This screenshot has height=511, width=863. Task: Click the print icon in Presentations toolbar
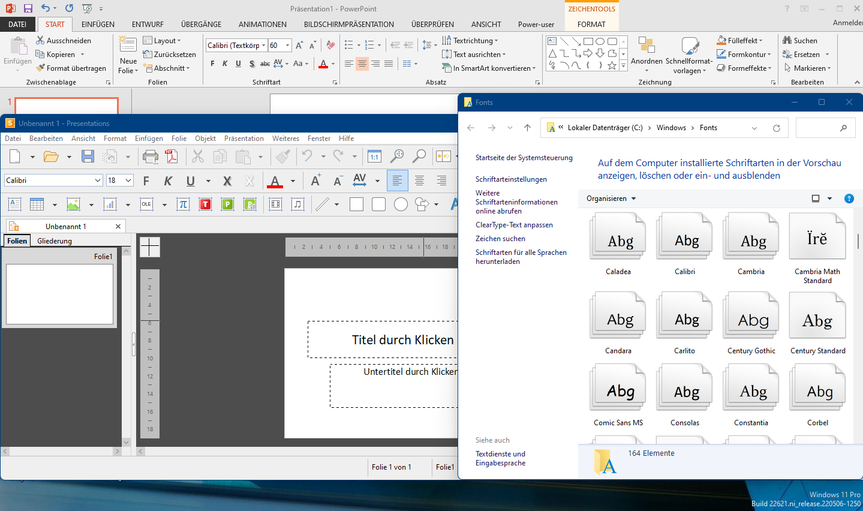[x=150, y=157]
